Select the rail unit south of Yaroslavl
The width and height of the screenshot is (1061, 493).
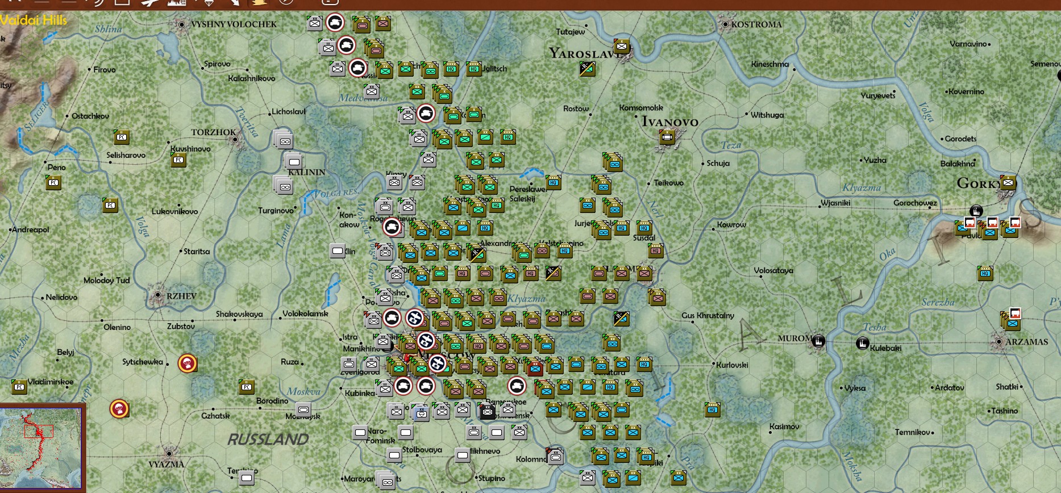click(x=587, y=69)
